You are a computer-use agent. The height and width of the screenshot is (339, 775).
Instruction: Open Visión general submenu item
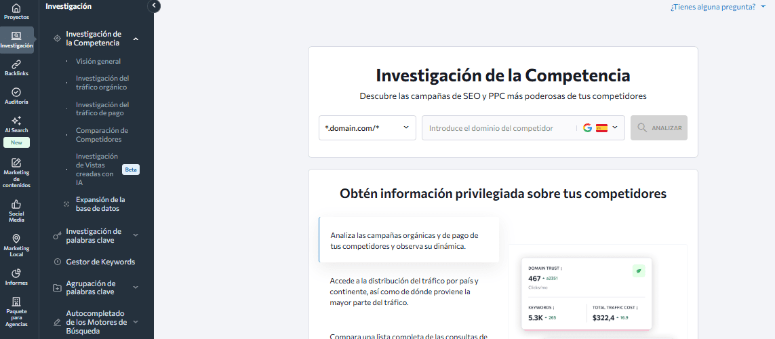tap(98, 61)
